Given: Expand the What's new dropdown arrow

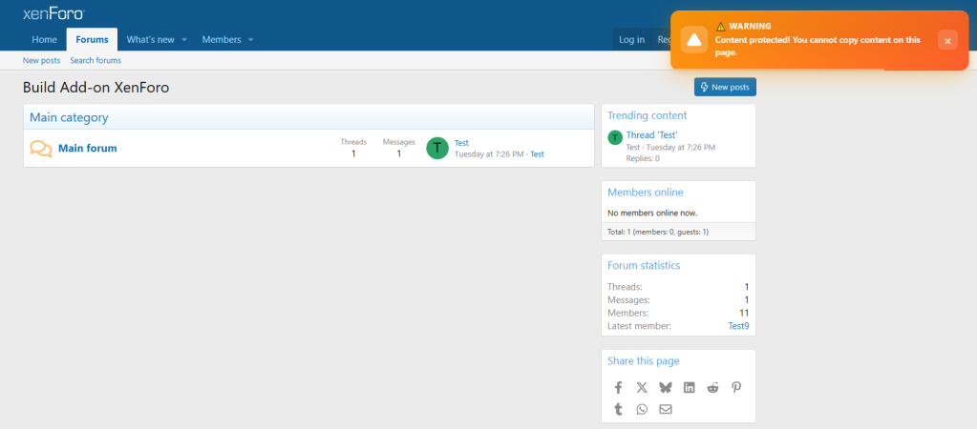Looking at the screenshot, I should pos(184,40).
